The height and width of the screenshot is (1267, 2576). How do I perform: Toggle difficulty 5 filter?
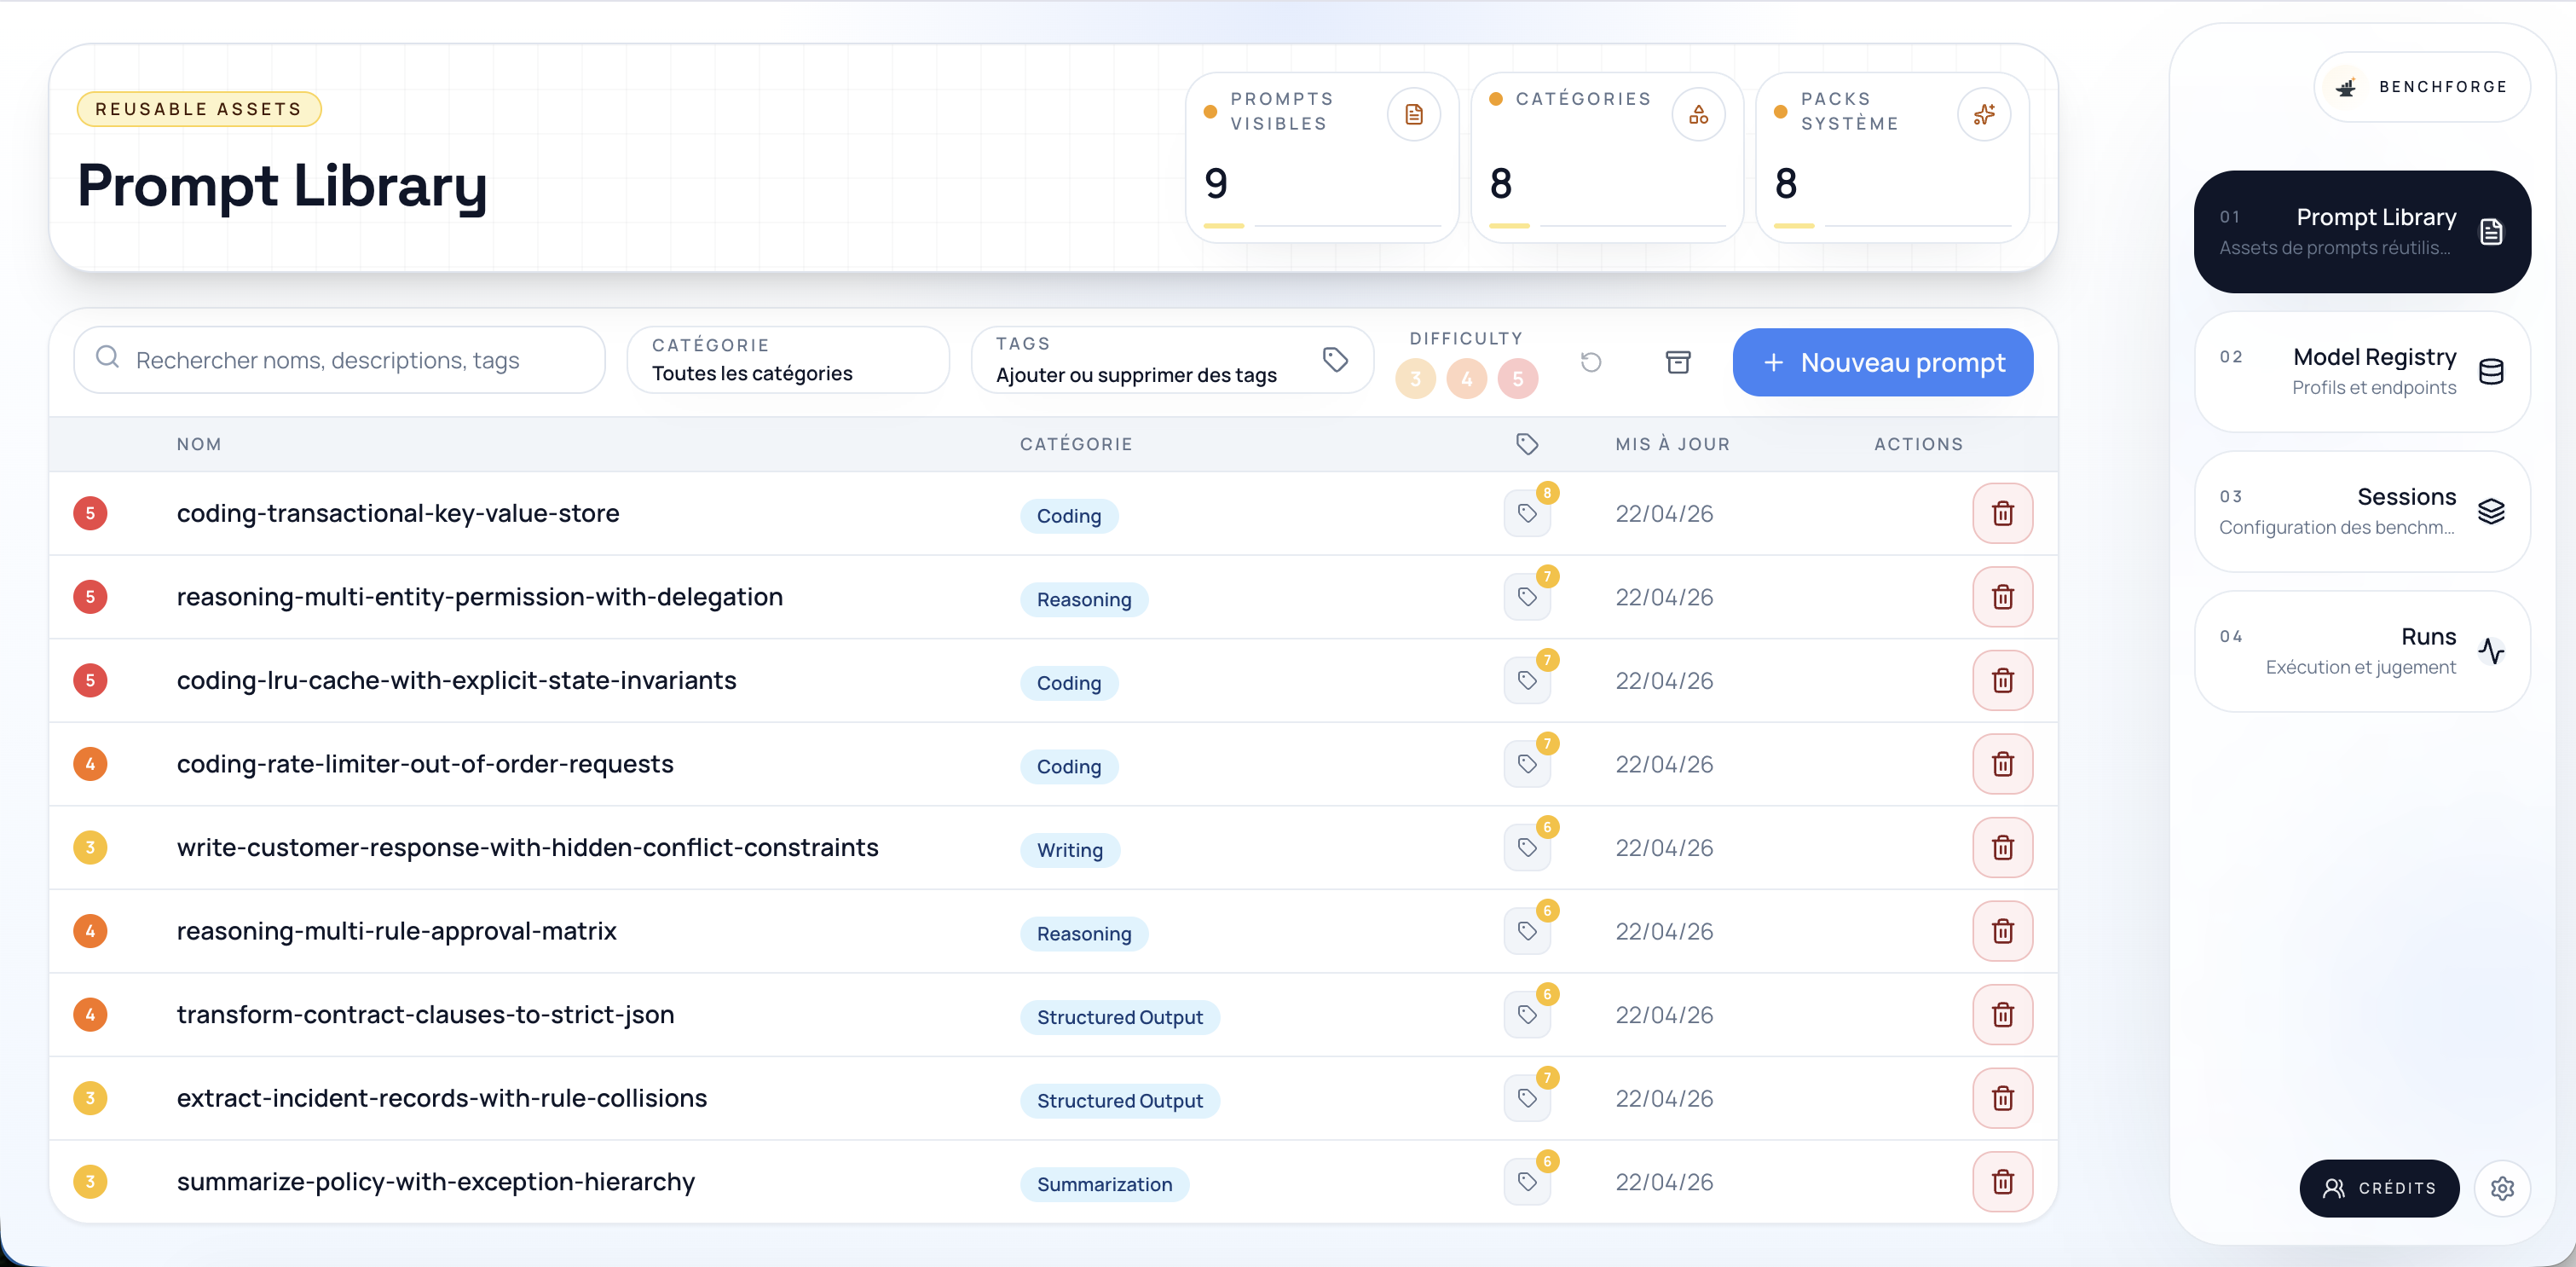tap(1518, 379)
